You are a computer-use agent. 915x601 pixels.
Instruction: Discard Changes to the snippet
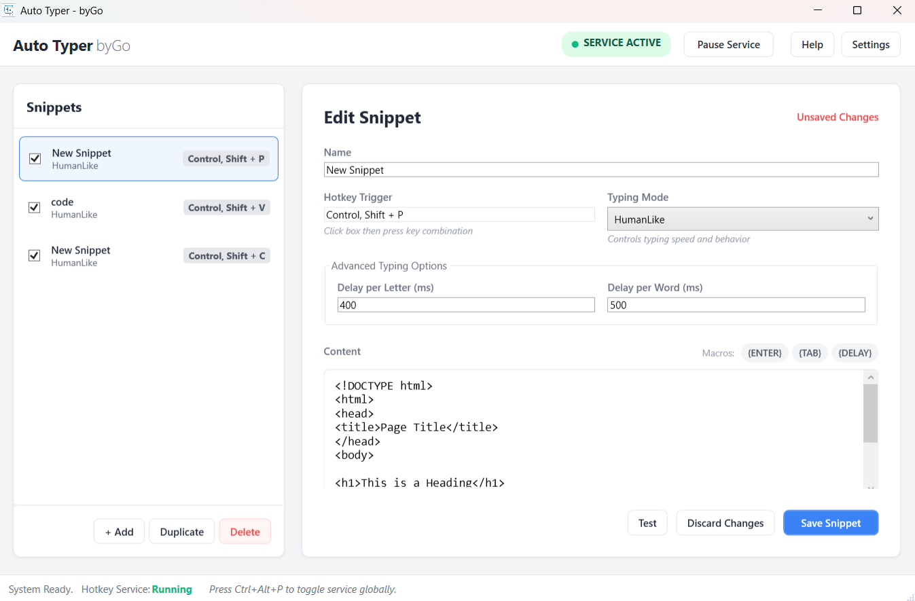(x=725, y=523)
